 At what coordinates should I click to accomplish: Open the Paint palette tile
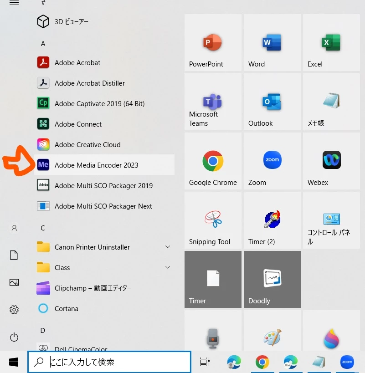272,331
